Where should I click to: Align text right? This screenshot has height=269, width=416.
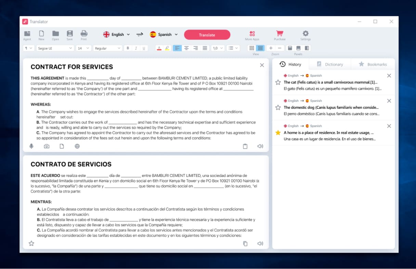click(x=196, y=48)
